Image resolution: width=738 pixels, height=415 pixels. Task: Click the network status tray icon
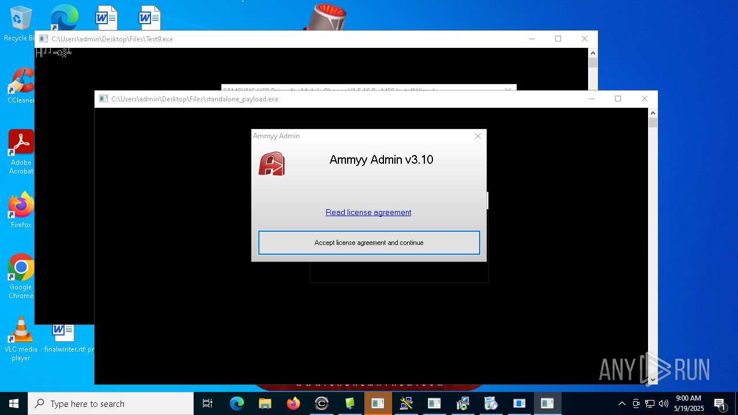650,403
